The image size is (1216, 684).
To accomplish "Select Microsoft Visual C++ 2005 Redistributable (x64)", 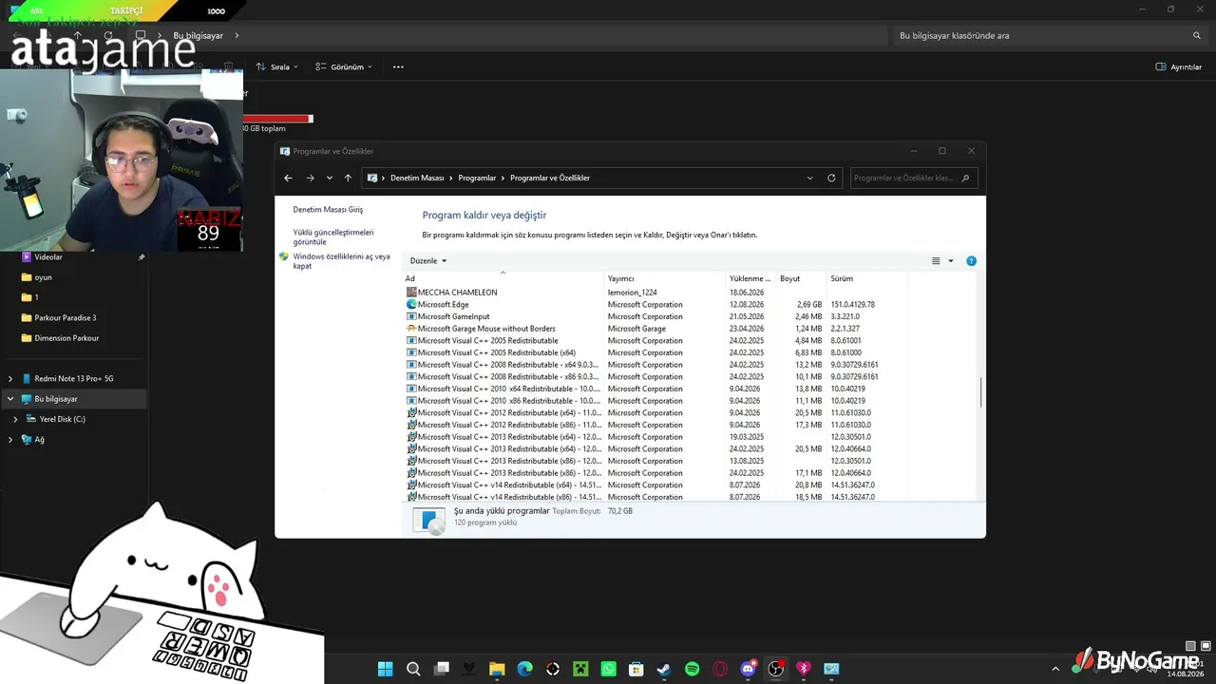I will coord(655,352).
